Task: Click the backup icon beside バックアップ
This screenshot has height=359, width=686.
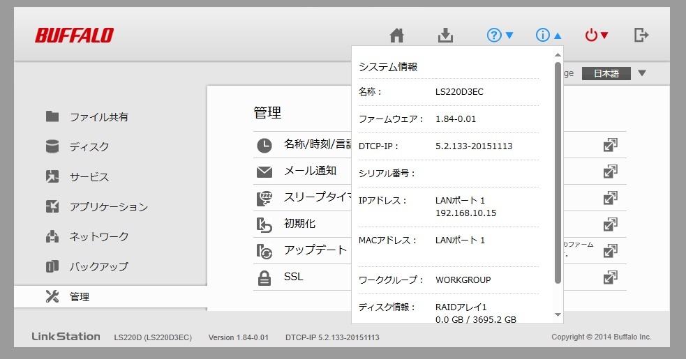Action: coord(52,266)
